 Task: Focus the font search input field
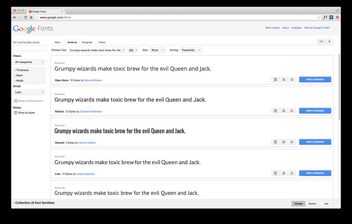click(29, 48)
